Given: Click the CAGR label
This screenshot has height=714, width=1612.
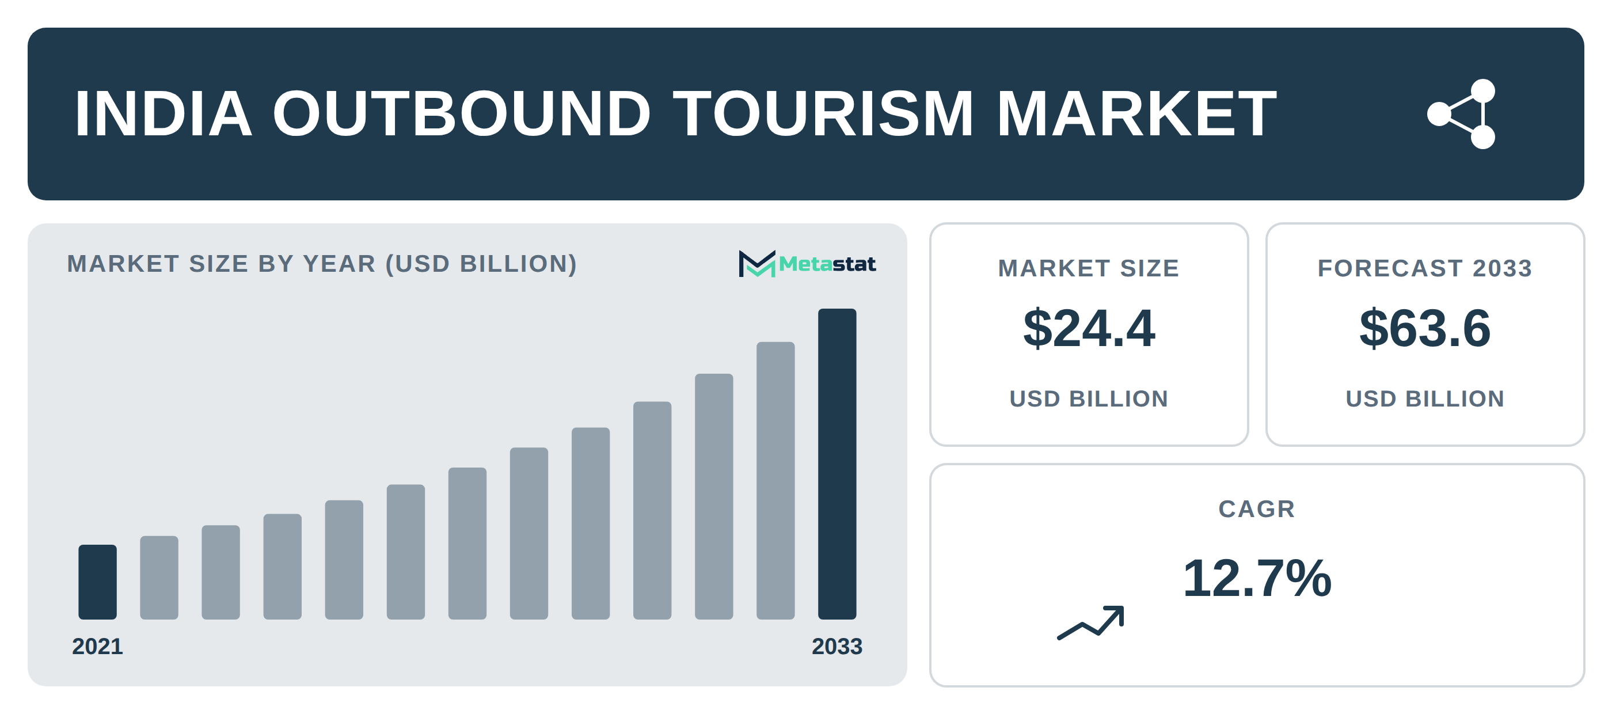Looking at the screenshot, I should pyautogui.click(x=1257, y=509).
